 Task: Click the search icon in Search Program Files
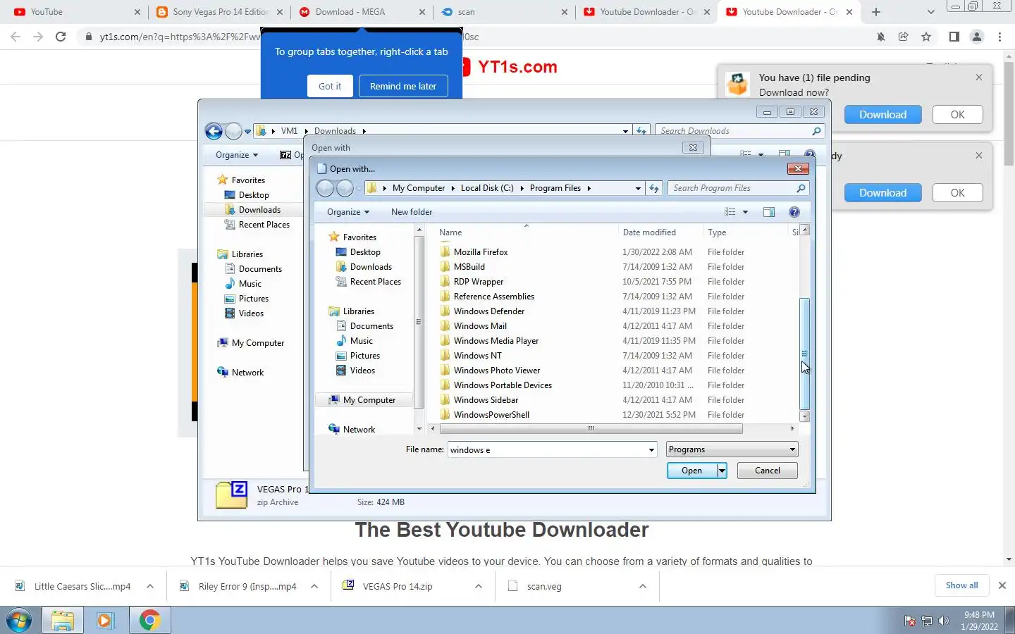coord(801,188)
